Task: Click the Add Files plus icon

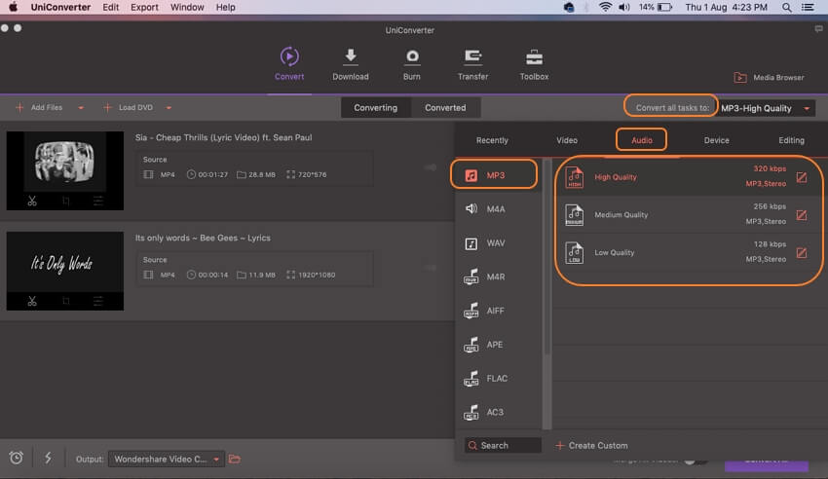Action: [x=19, y=108]
